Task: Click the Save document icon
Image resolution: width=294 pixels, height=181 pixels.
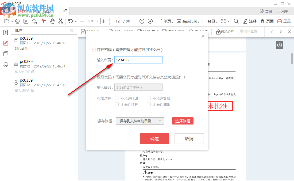Action: (x=25, y=21)
